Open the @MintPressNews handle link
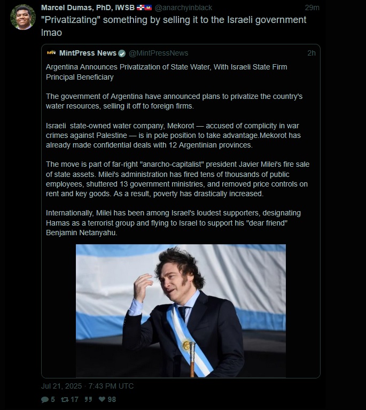This screenshot has height=410, width=366. click(159, 53)
